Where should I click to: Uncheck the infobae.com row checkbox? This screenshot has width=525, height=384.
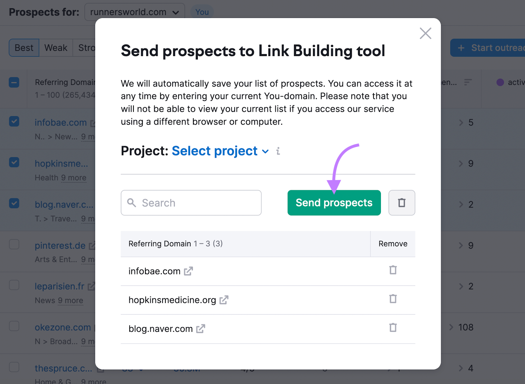14,121
